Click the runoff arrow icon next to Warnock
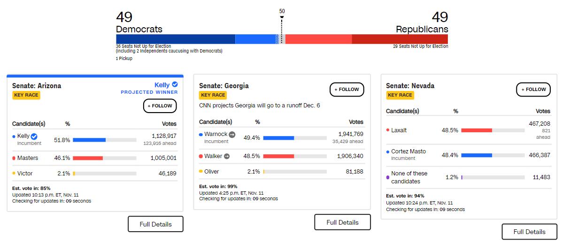562x242 pixels. pos(232,134)
